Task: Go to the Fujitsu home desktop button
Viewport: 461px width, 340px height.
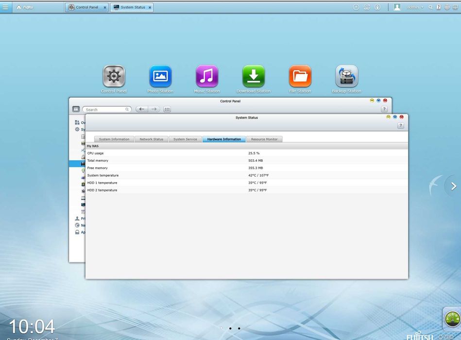Action: 25,7
